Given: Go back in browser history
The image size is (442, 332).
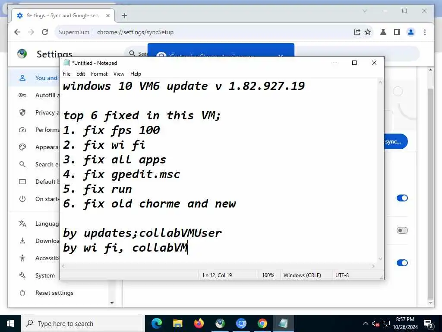Looking at the screenshot, I should (17, 32).
